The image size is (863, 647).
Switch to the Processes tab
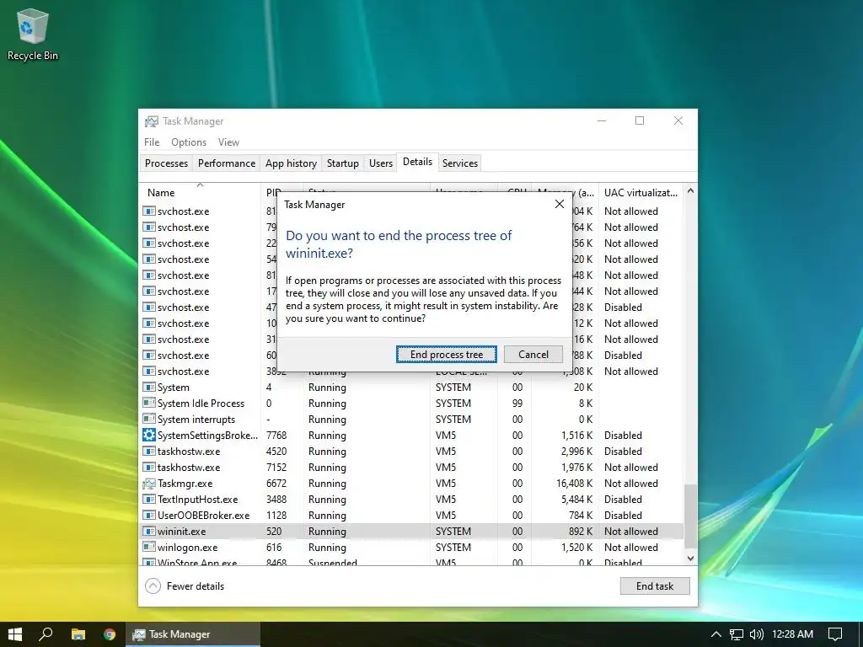(x=166, y=163)
